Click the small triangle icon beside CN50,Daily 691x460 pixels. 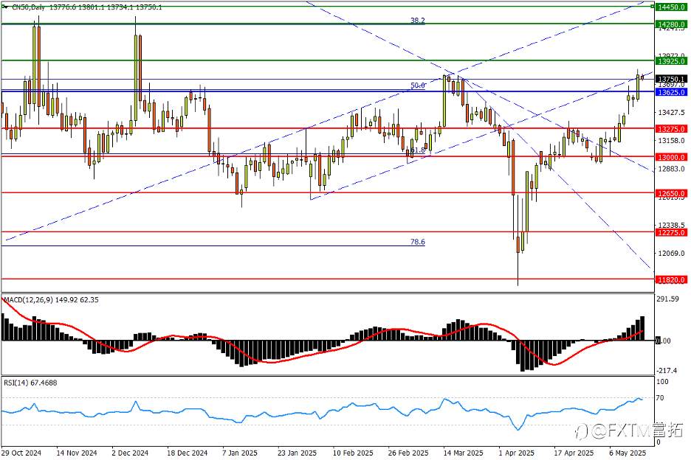coord(5,7)
